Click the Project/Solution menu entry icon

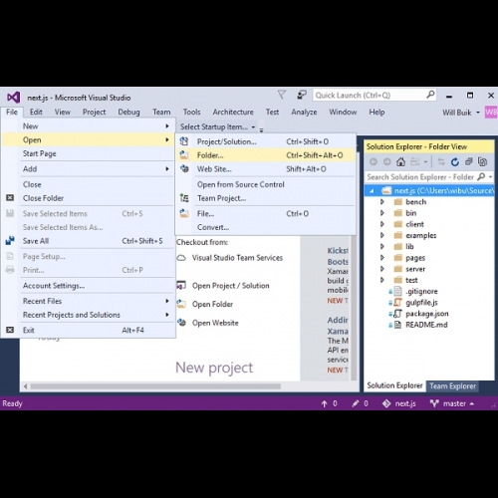coord(184,141)
